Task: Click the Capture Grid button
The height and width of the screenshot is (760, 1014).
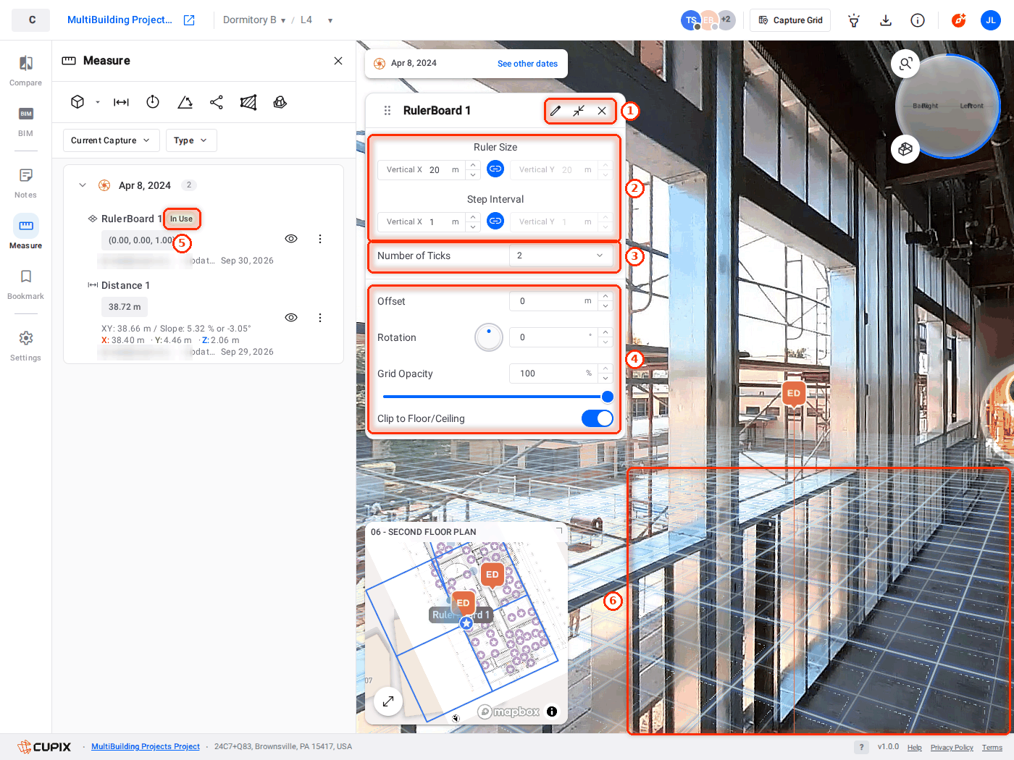Action: [790, 20]
